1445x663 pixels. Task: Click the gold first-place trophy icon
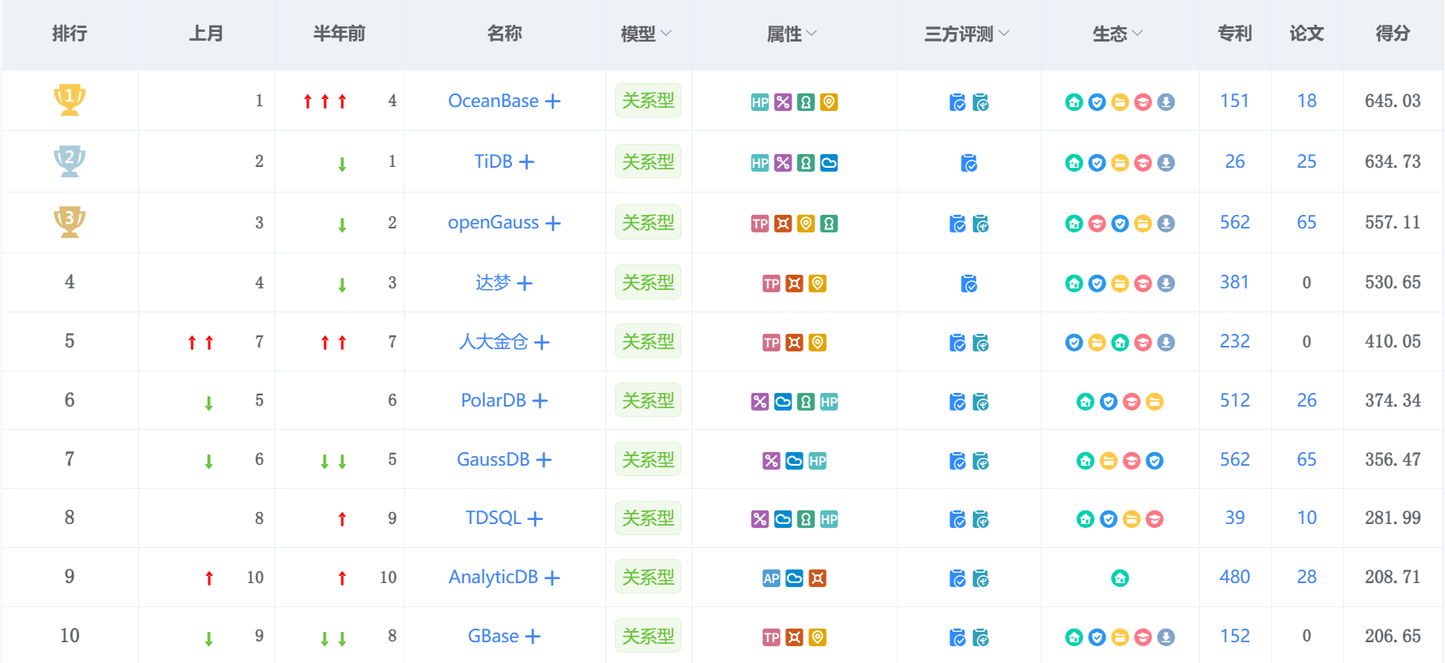pos(69,100)
